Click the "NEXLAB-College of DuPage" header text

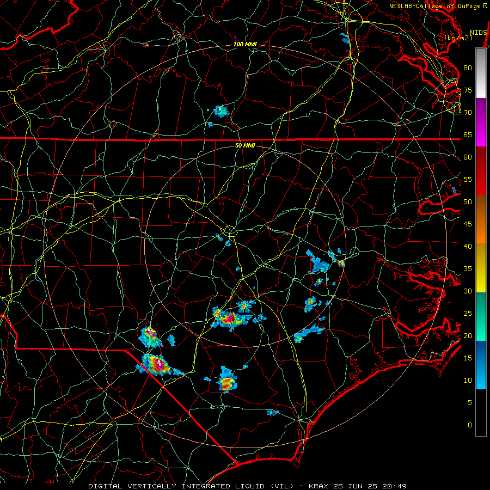point(434,6)
